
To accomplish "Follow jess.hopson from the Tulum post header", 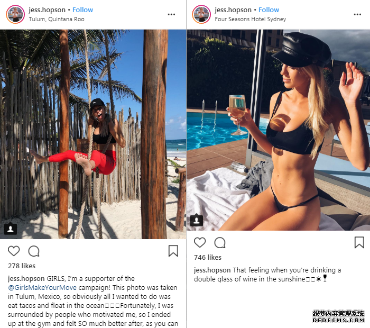I will pos(82,10).
